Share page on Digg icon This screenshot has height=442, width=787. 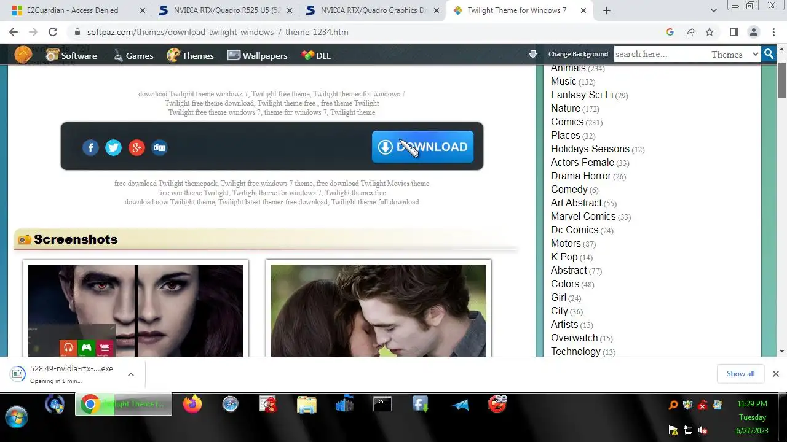tap(159, 147)
